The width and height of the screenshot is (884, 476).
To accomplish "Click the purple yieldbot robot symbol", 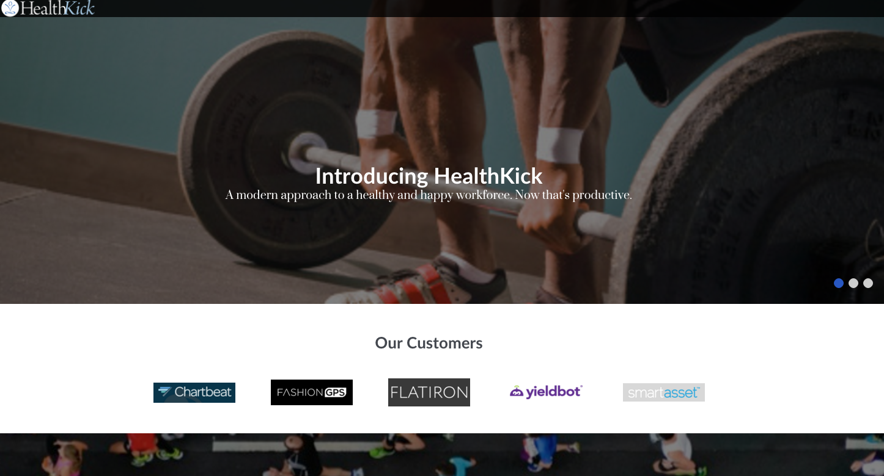I will (517, 392).
